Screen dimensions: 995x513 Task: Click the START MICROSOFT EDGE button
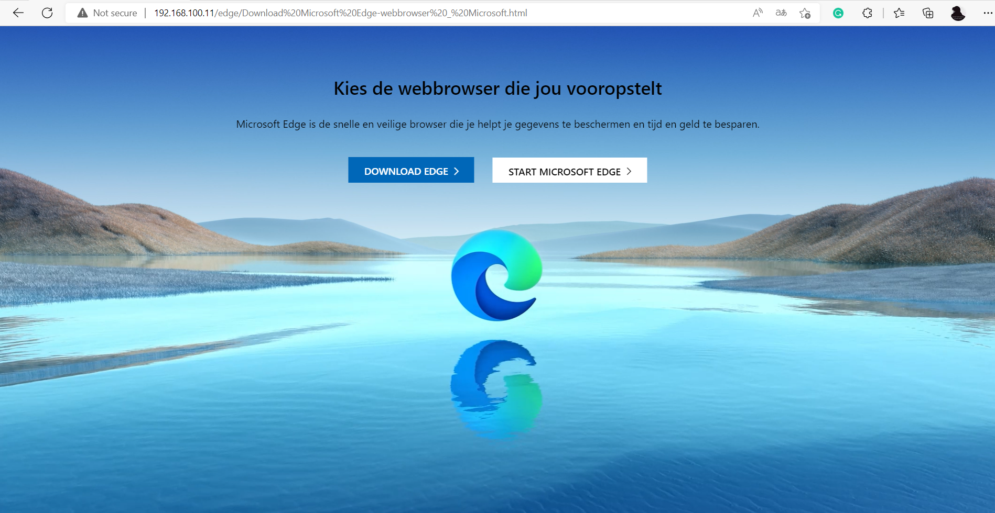click(569, 170)
